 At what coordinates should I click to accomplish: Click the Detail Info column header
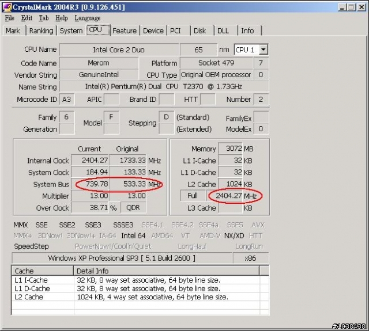click(167, 271)
